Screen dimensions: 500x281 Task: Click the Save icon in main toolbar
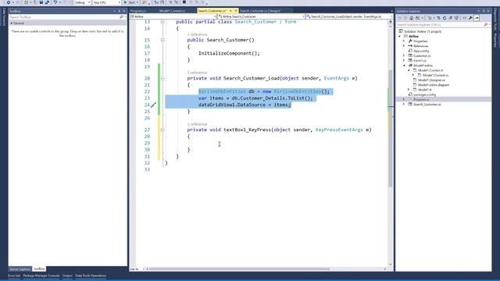(41, 2)
